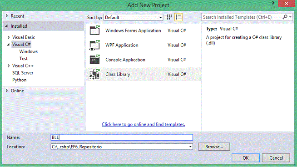297x167 pixels.
Task: Select Python in the tree
Action: point(20,80)
